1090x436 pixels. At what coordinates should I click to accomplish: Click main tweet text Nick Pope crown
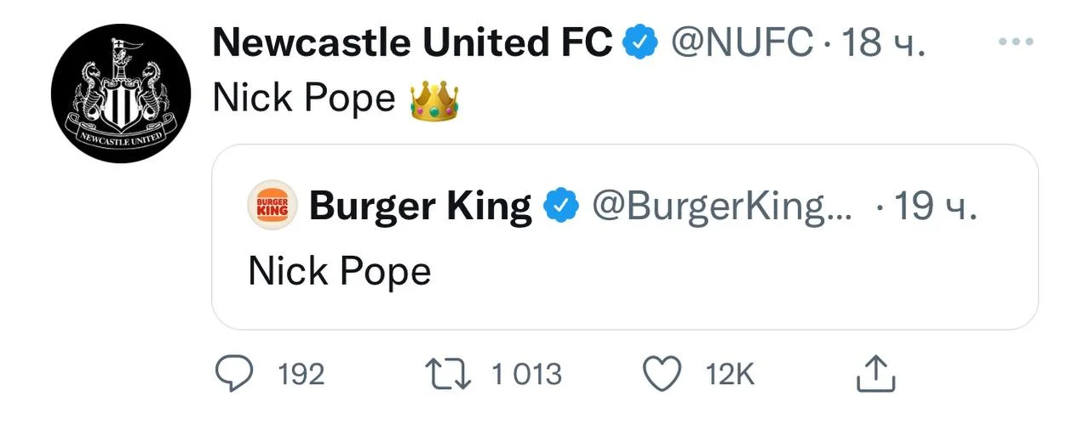[334, 99]
